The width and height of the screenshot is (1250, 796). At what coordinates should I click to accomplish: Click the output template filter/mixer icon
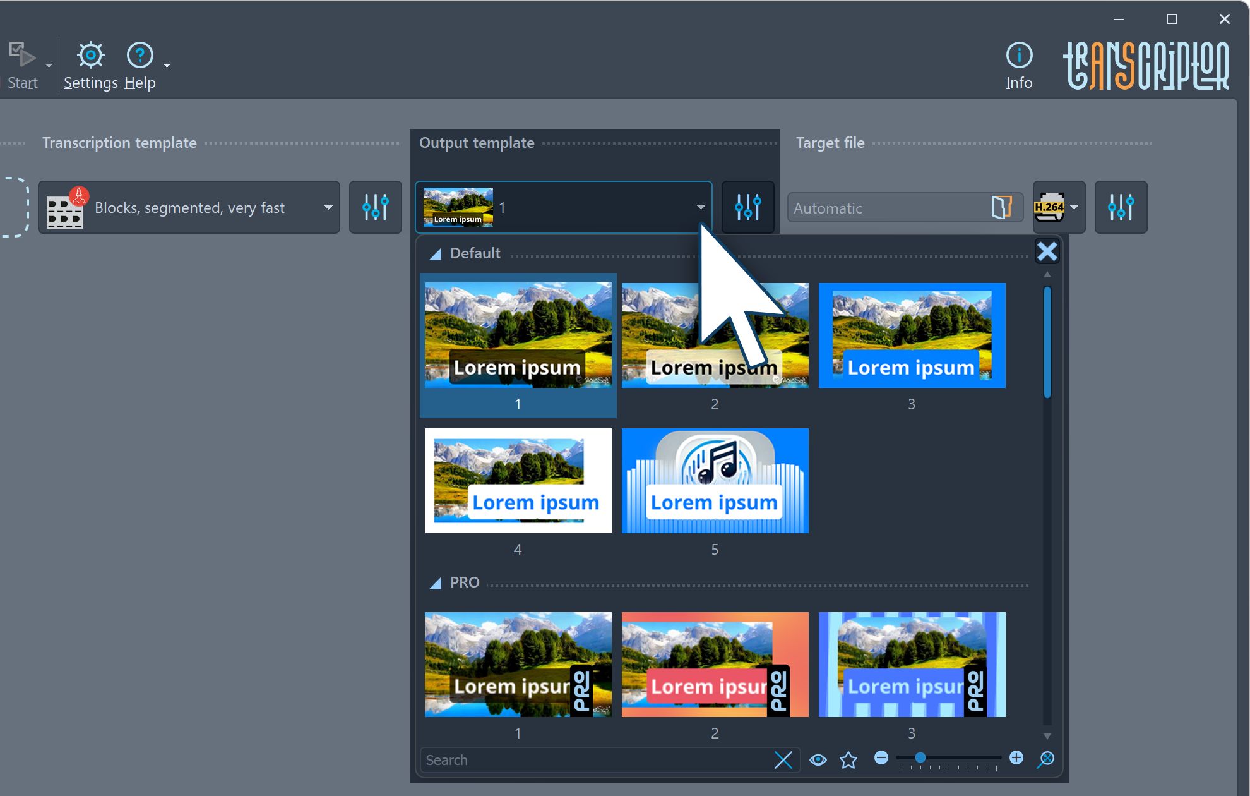pyautogui.click(x=747, y=207)
